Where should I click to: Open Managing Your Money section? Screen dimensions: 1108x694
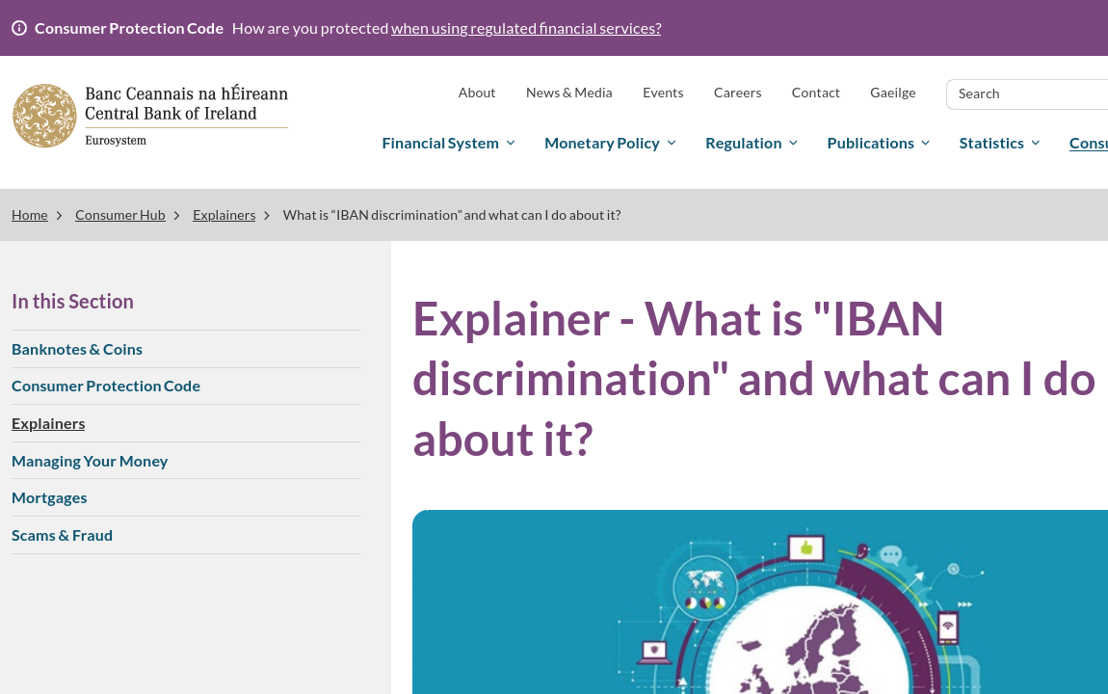(90, 461)
